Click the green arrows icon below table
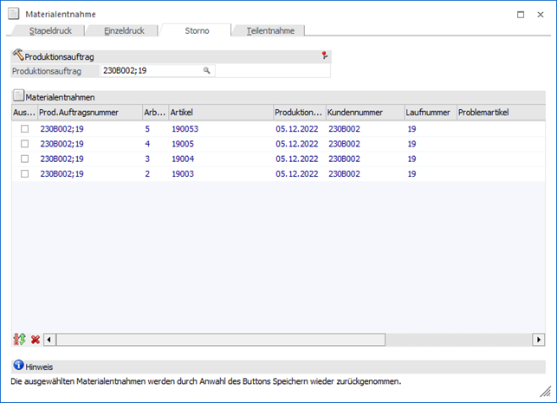Screen dimensions: 557x403 click(x=19, y=339)
